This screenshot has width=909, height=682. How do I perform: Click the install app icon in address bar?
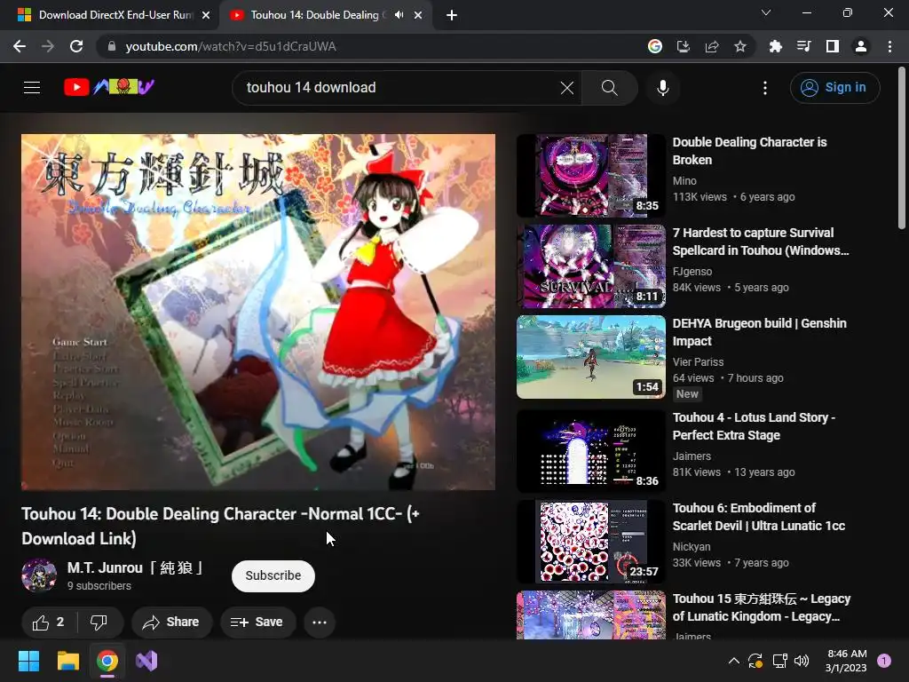[x=684, y=46]
